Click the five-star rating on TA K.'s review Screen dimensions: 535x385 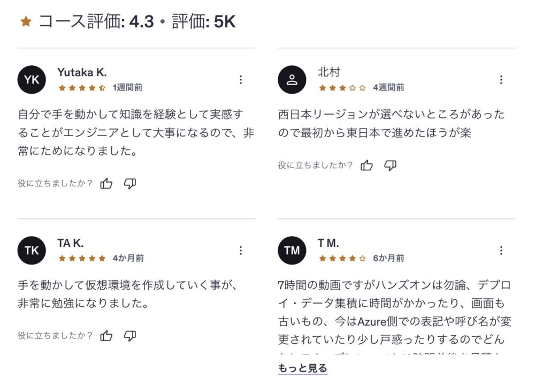82,258
